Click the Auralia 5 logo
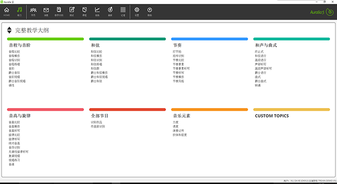The image size is (337, 184). click(x=322, y=12)
